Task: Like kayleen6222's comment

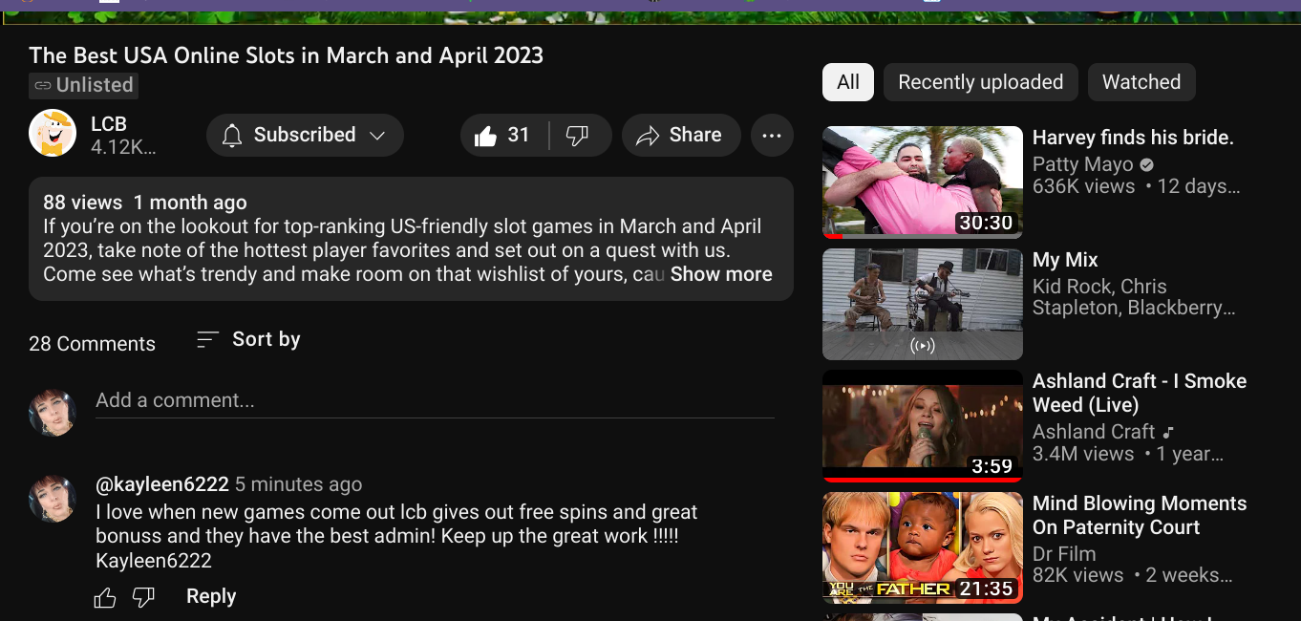Action: (105, 598)
